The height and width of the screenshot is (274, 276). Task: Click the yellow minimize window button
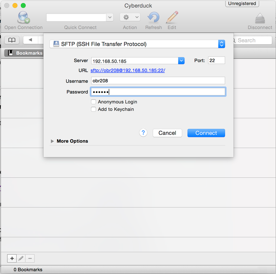pos(15,6)
